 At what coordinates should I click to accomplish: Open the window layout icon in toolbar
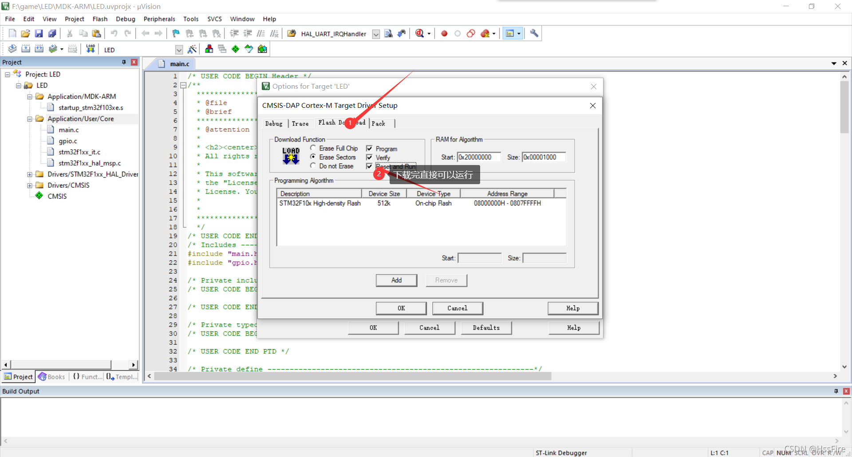[x=510, y=33]
